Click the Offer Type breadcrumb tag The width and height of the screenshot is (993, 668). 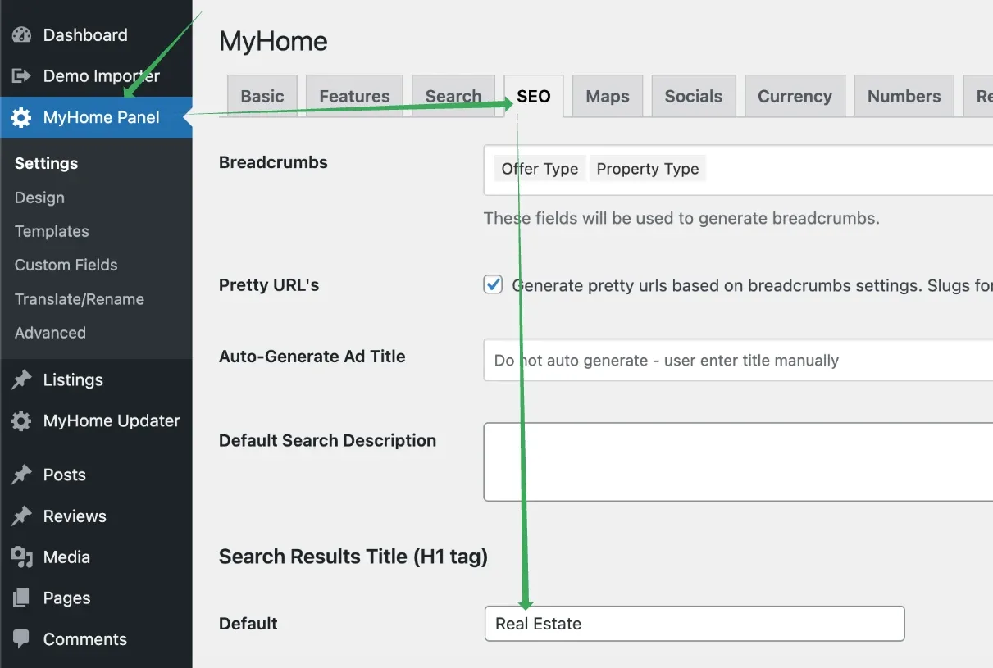point(540,169)
